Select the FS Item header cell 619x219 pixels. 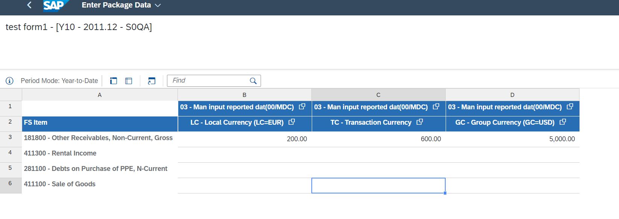[x=100, y=122]
